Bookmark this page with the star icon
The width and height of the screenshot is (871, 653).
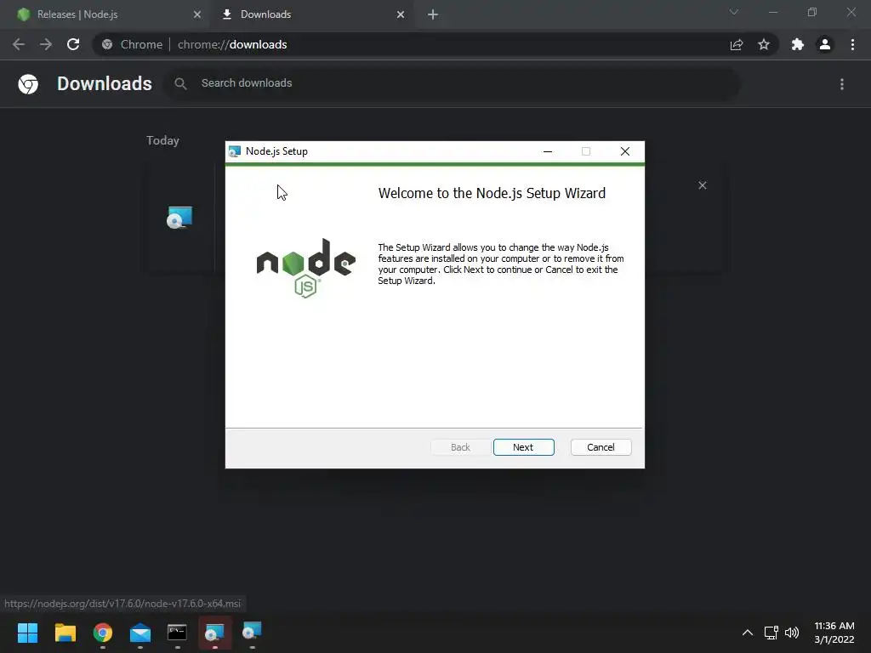click(x=764, y=44)
